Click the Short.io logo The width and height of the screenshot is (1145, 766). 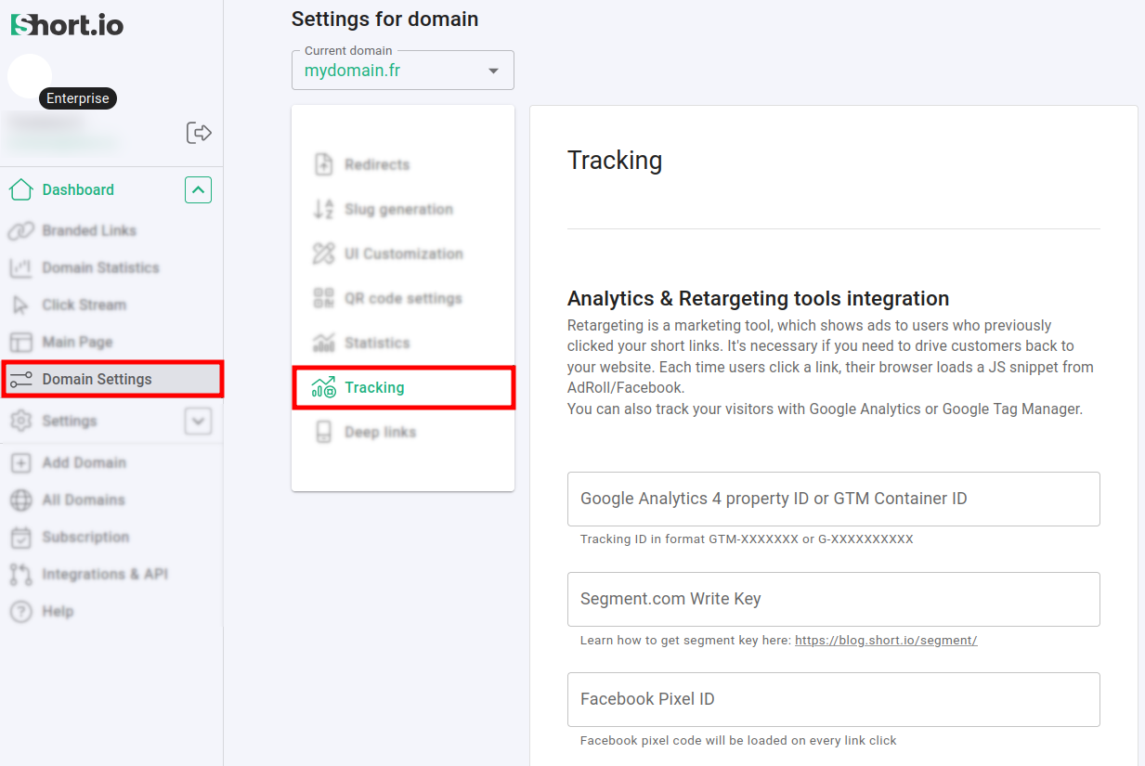(x=67, y=25)
